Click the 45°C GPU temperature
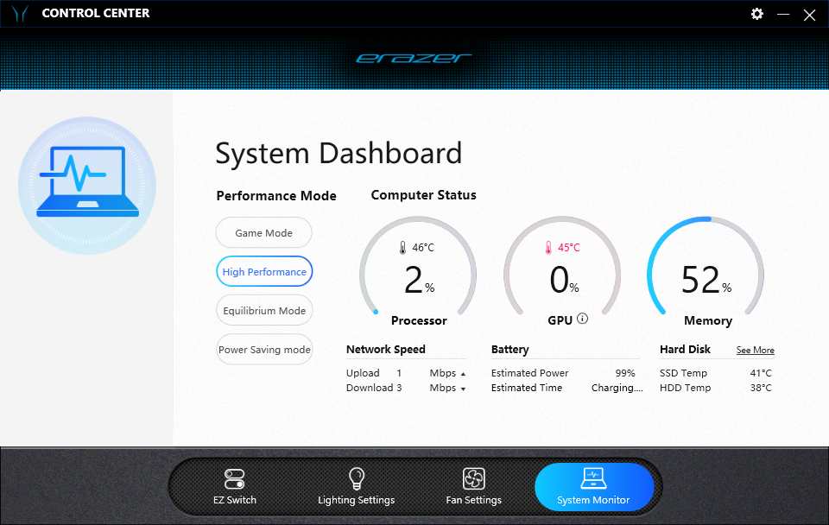Screen dimensions: 829x525 [x=569, y=248]
